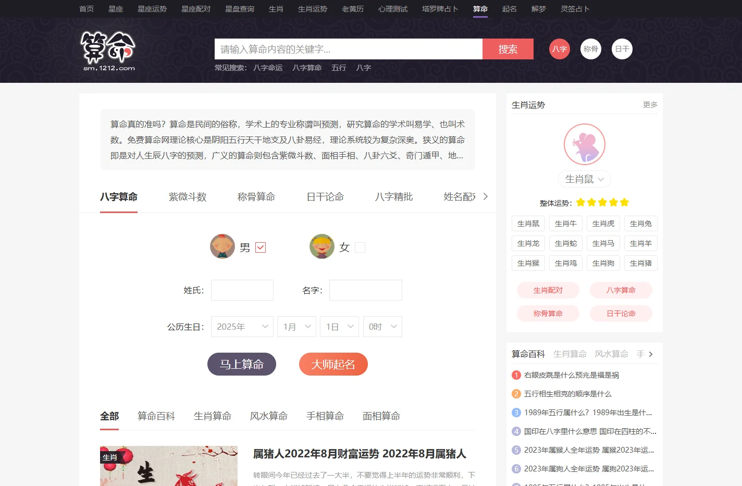Open ranked article number 1 badge
This screenshot has height=486, width=742.
tap(516, 375)
